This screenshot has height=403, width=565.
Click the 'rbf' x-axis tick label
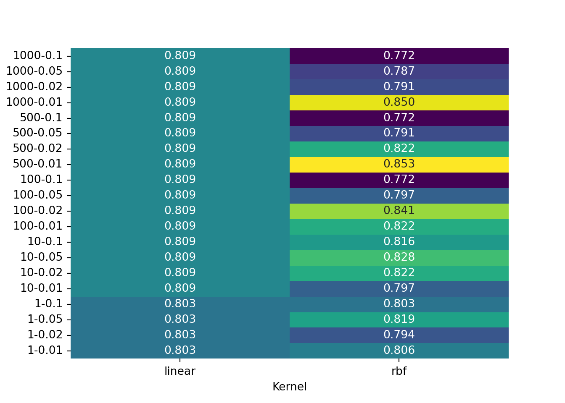coord(399,372)
